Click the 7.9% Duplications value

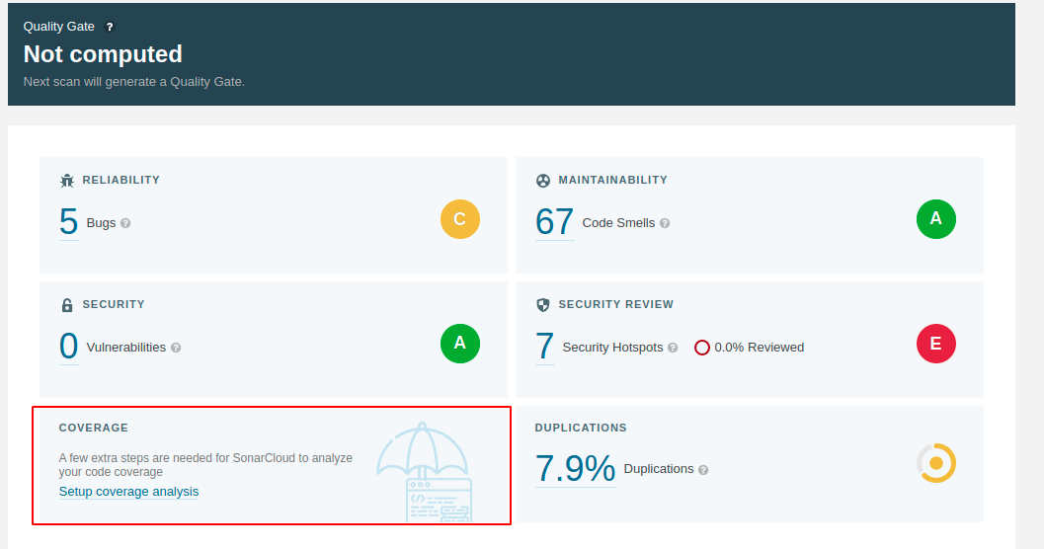coord(575,468)
